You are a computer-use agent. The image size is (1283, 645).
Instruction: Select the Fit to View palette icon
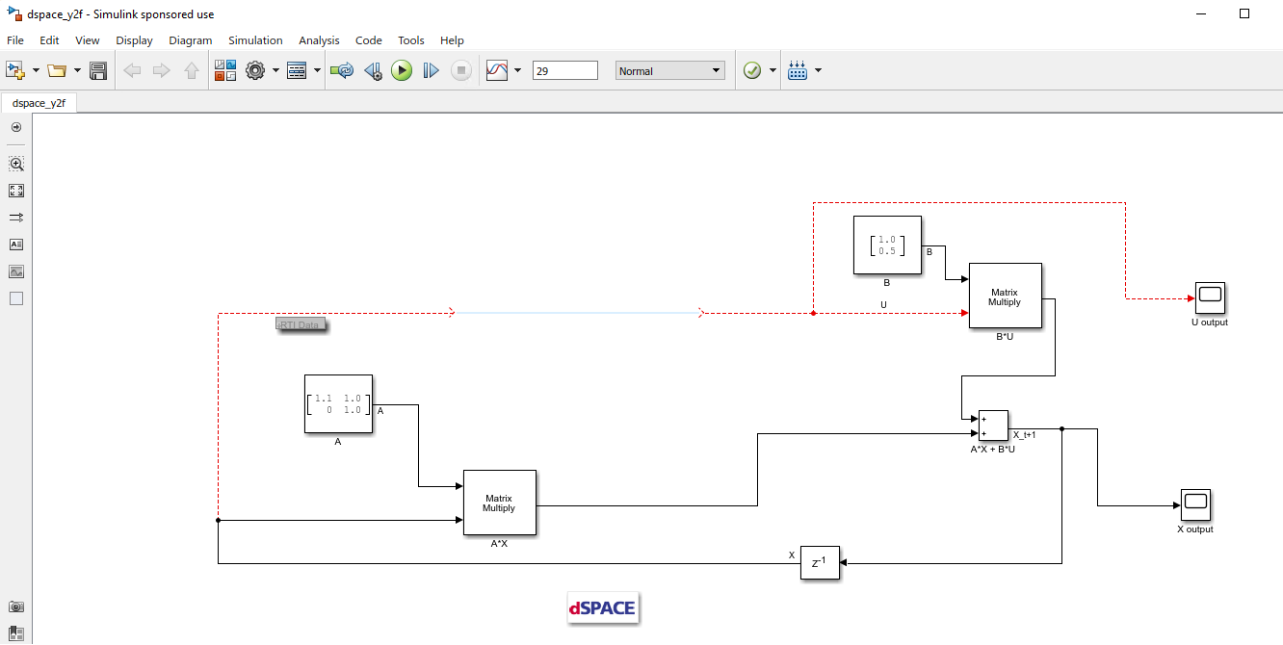tap(15, 191)
